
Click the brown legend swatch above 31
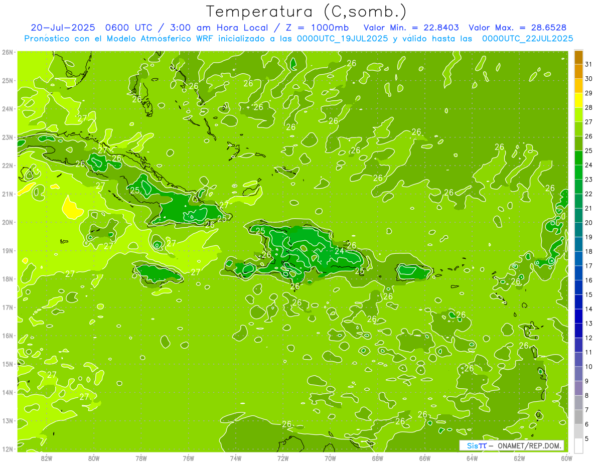[x=578, y=57]
